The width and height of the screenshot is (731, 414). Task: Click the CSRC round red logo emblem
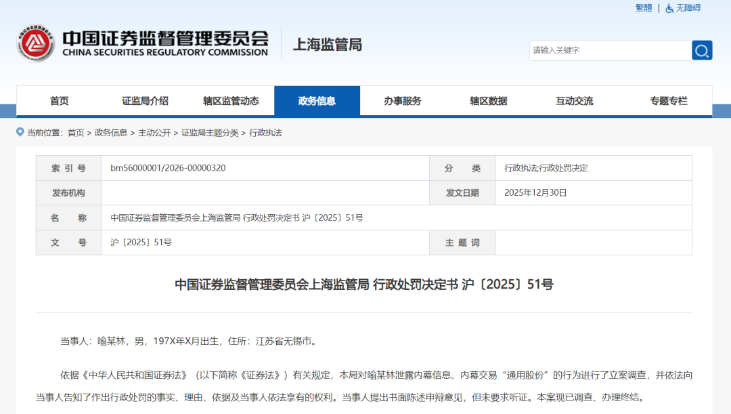tap(36, 43)
